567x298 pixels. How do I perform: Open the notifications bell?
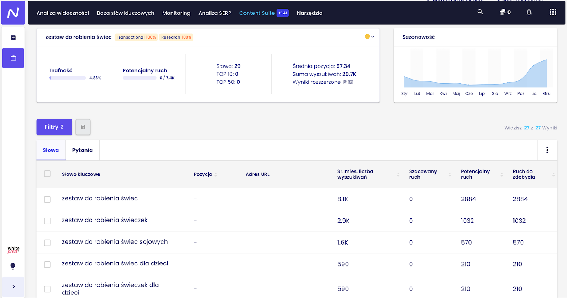click(x=529, y=12)
